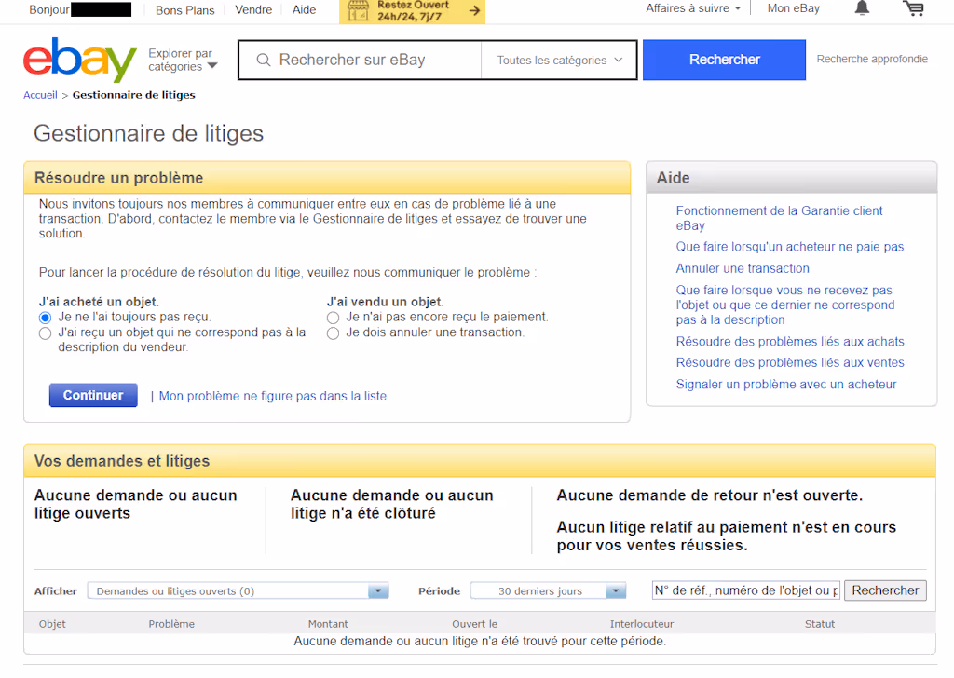Open the 'Vendre' menu item
The width and height of the screenshot is (954, 678).
(253, 9)
